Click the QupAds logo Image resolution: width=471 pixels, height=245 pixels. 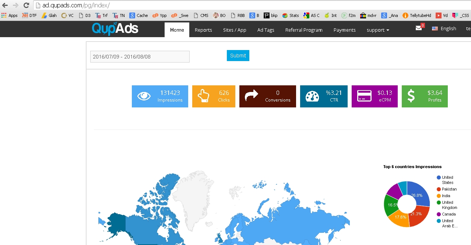point(115,28)
